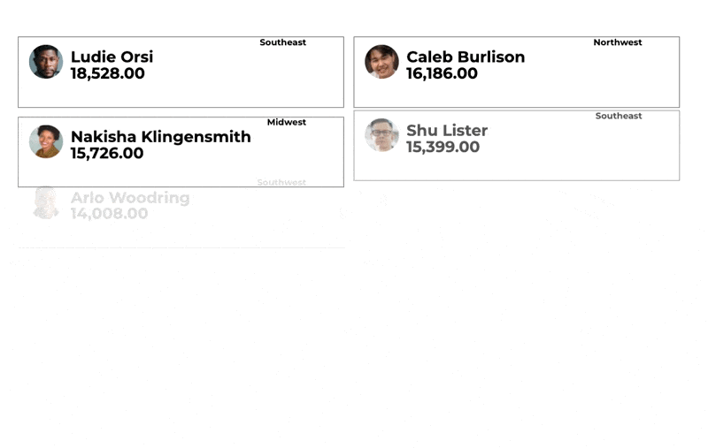Click the 15,399.00 sales figure
708x448 pixels.
(443, 147)
